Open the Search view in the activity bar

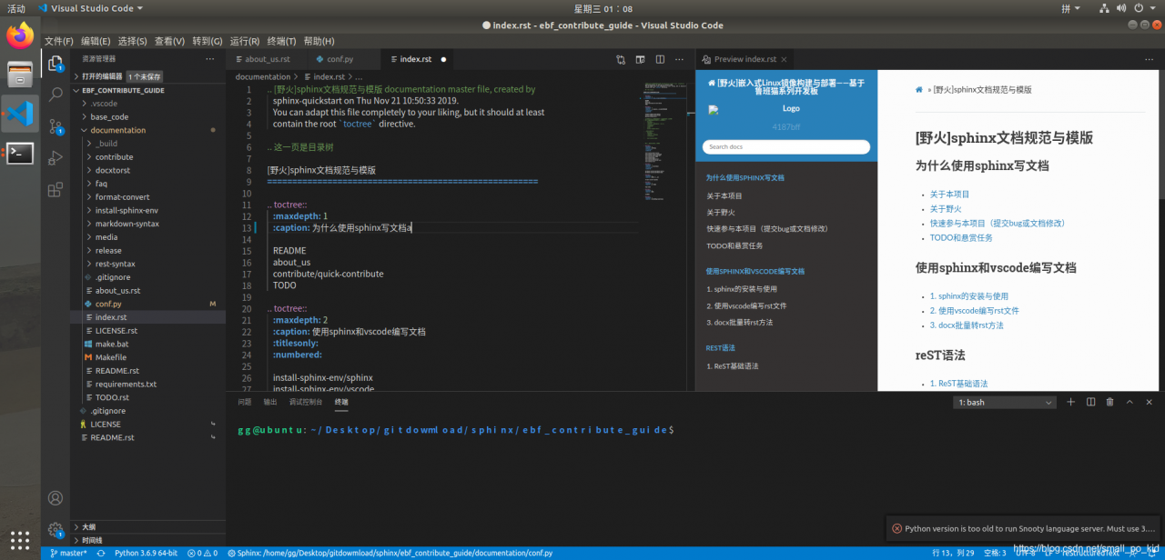tap(56, 94)
